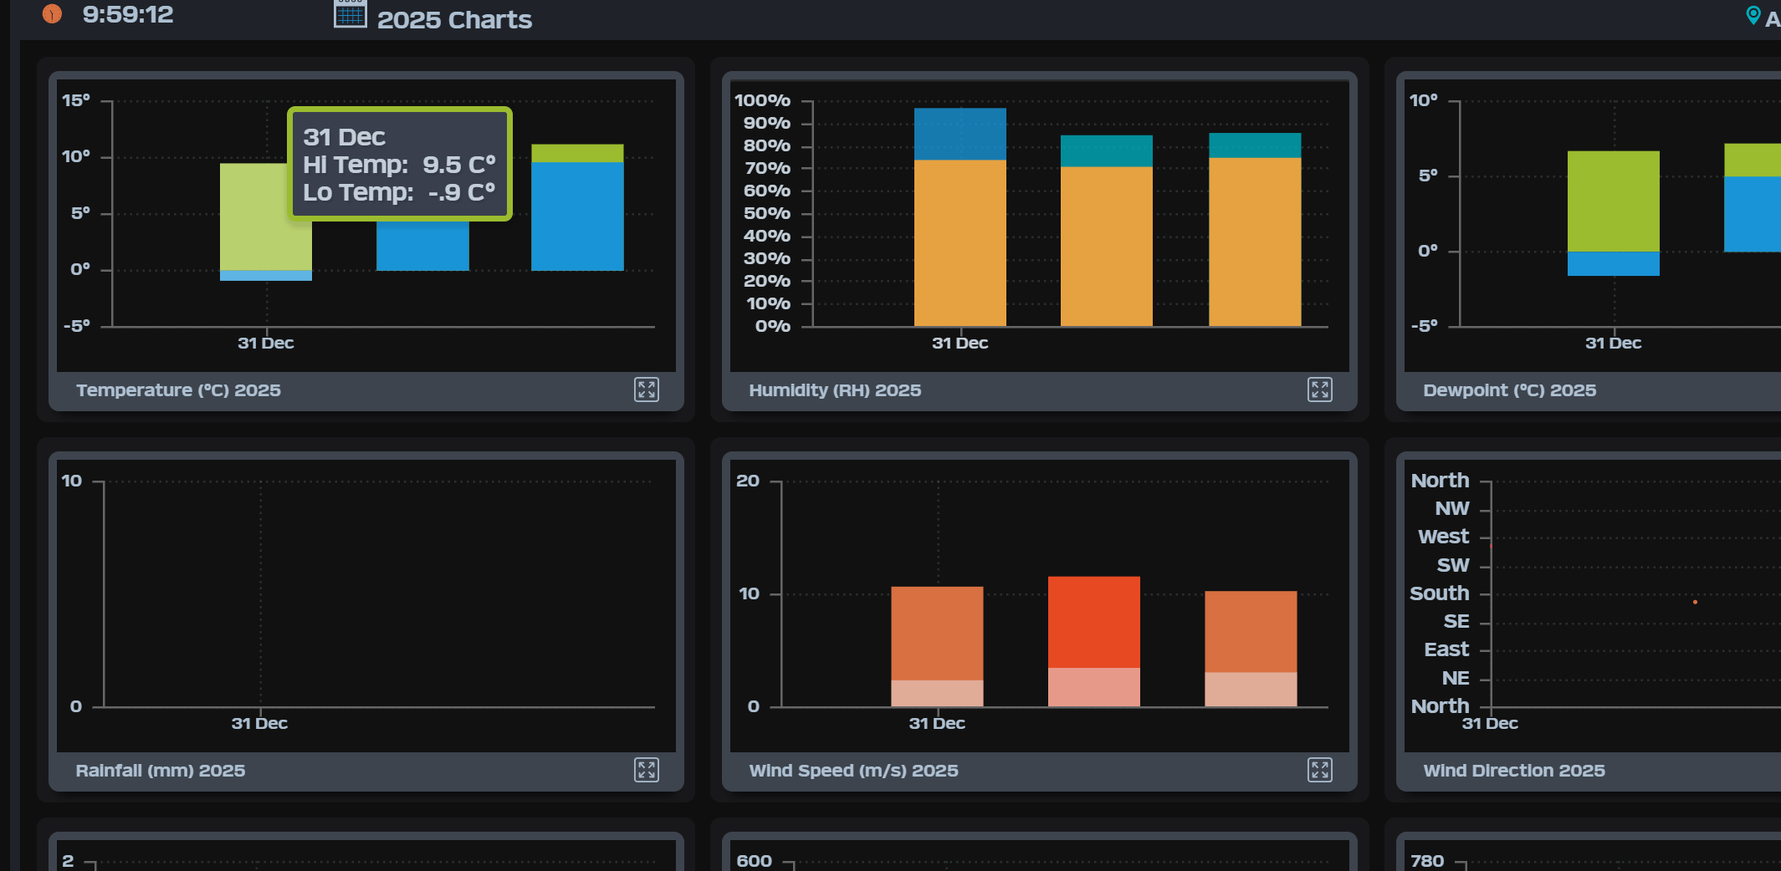The image size is (1781, 871).
Task: Click the 9:59:12 clock display
Action: [x=128, y=14]
